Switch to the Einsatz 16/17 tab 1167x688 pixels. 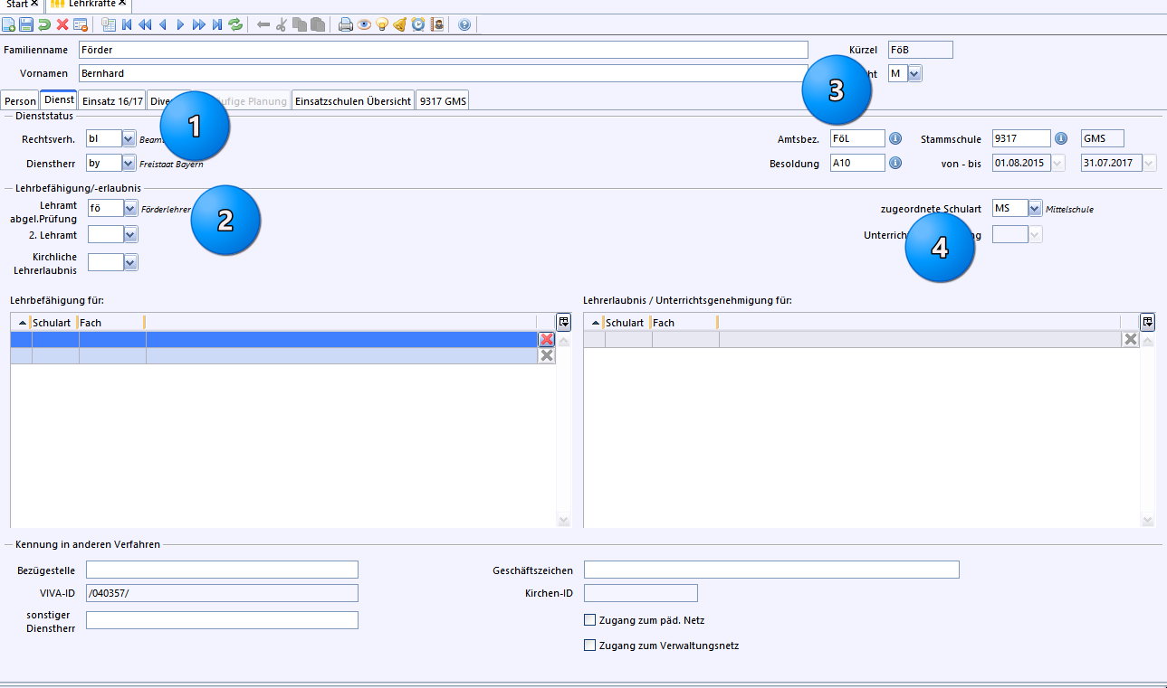pyautogui.click(x=112, y=101)
